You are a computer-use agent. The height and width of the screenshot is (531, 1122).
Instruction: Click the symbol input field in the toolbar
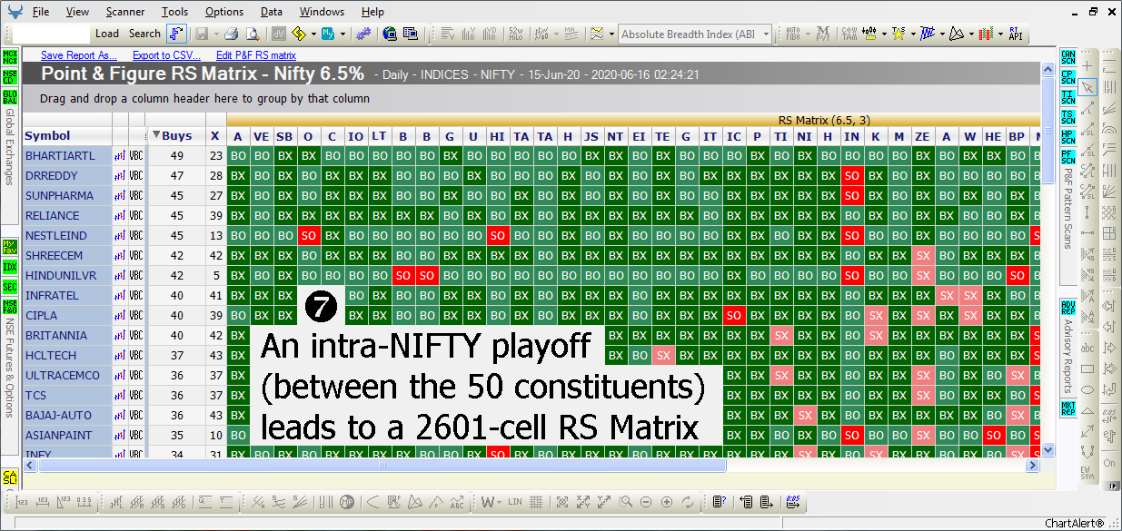pyautogui.click(x=52, y=34)
